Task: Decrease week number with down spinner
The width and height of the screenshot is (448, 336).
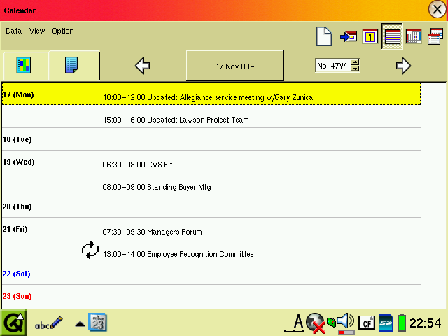Action: pyautogui.click(x=355, y=69)
